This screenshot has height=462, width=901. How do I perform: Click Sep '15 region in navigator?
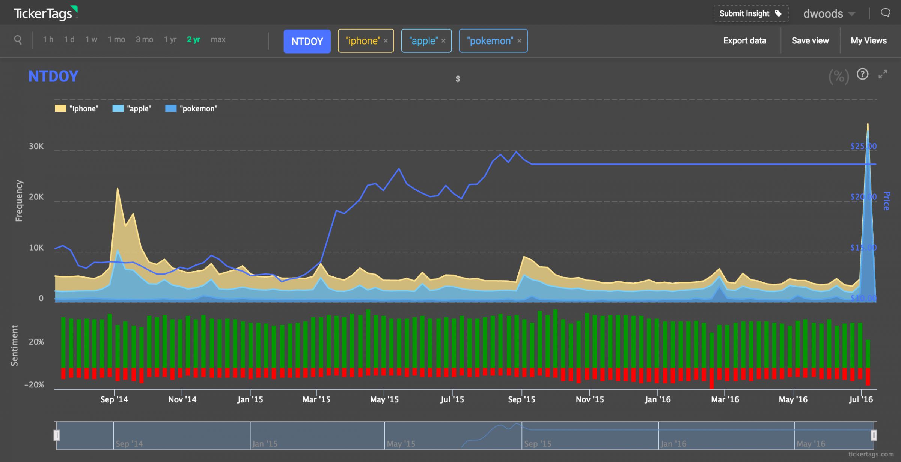(590, 435)
